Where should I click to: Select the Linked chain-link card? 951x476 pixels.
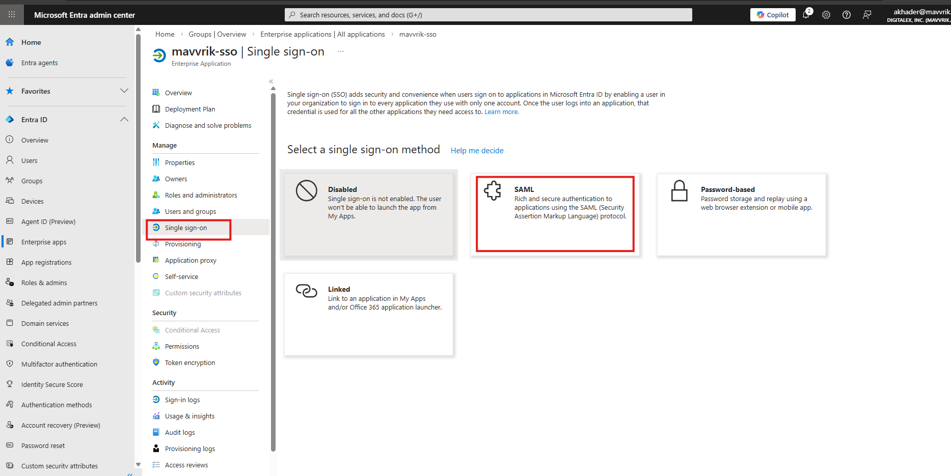pyautogui.click(x=368, y=314)
